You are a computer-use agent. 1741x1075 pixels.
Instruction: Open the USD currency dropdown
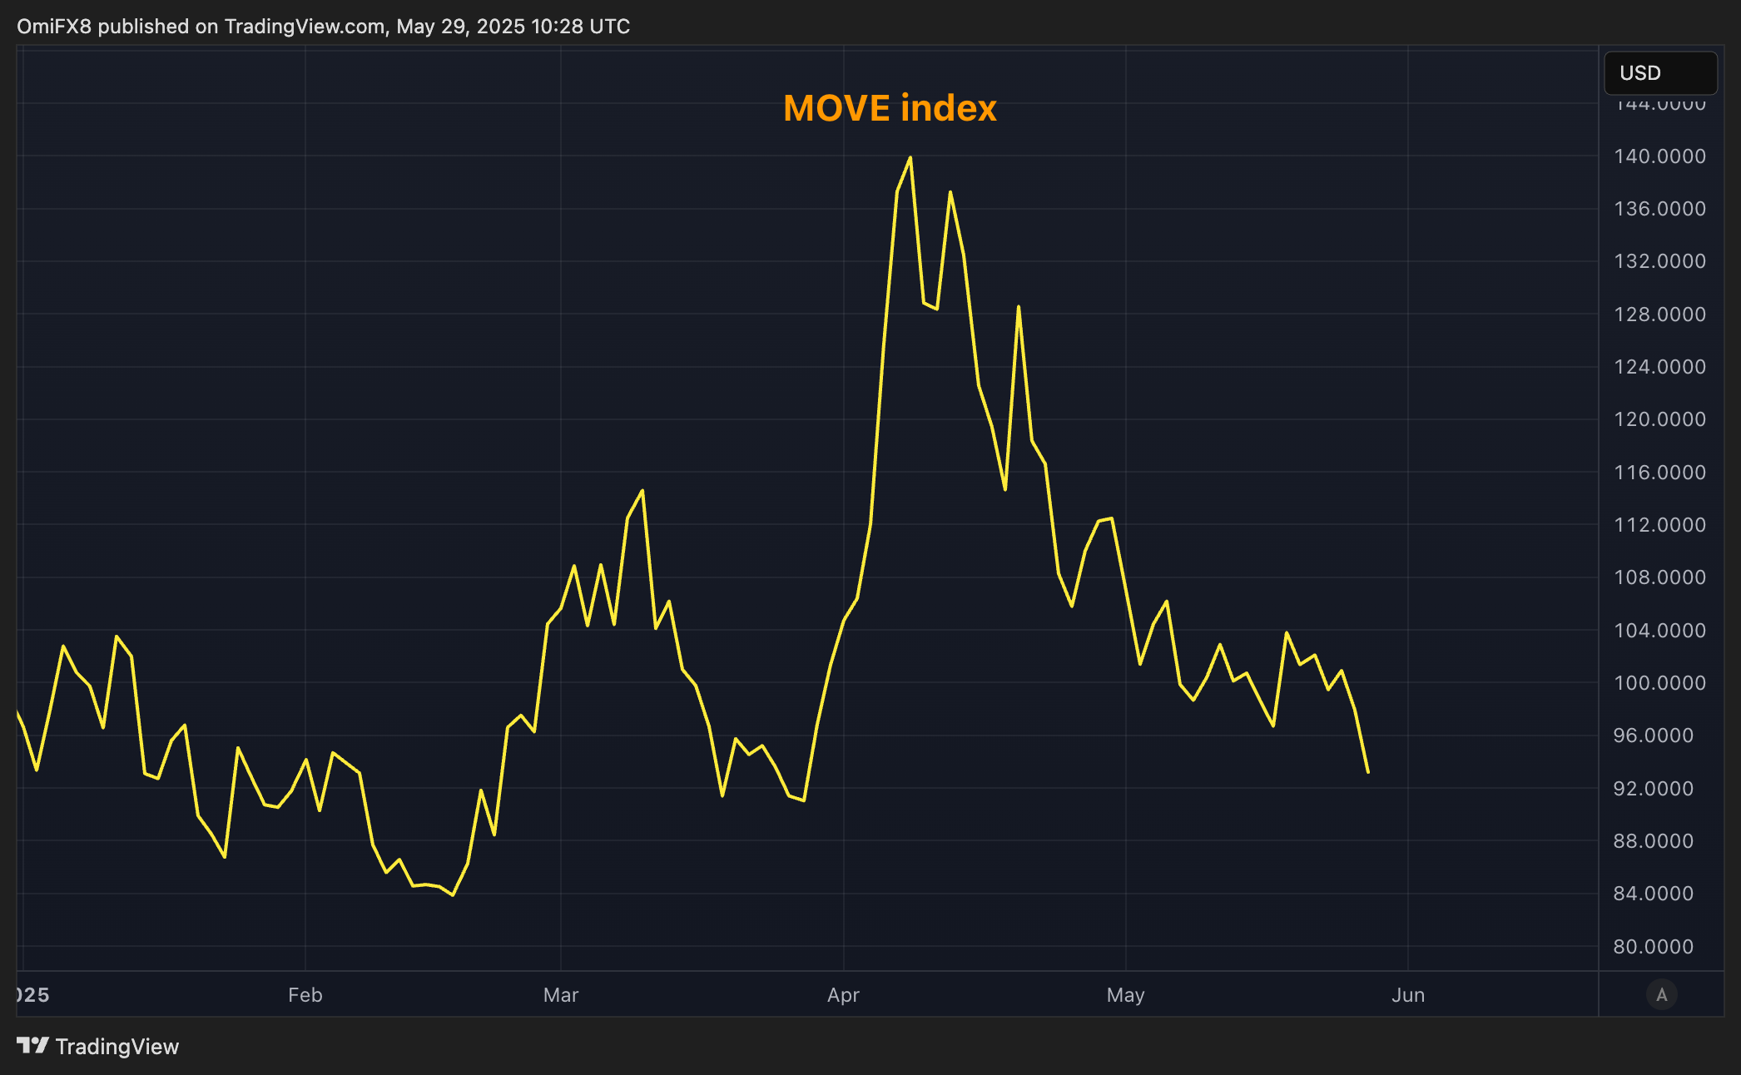tap(1659, 73)
